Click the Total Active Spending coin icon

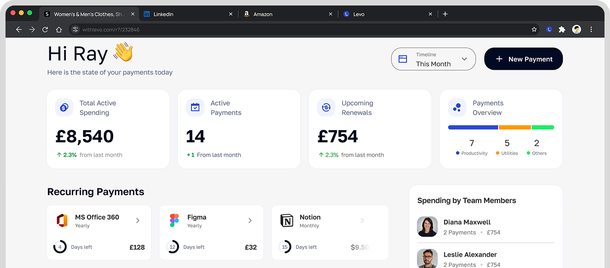(x=64, y=107)
